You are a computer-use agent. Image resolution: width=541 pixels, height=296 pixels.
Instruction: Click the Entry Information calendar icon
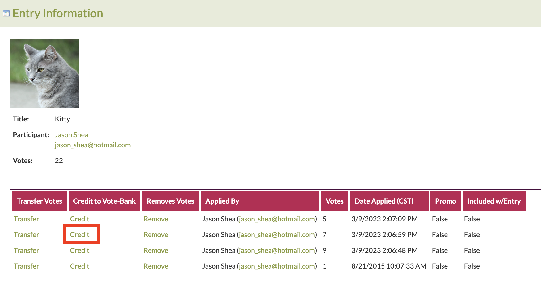click(x=6, y=14)
